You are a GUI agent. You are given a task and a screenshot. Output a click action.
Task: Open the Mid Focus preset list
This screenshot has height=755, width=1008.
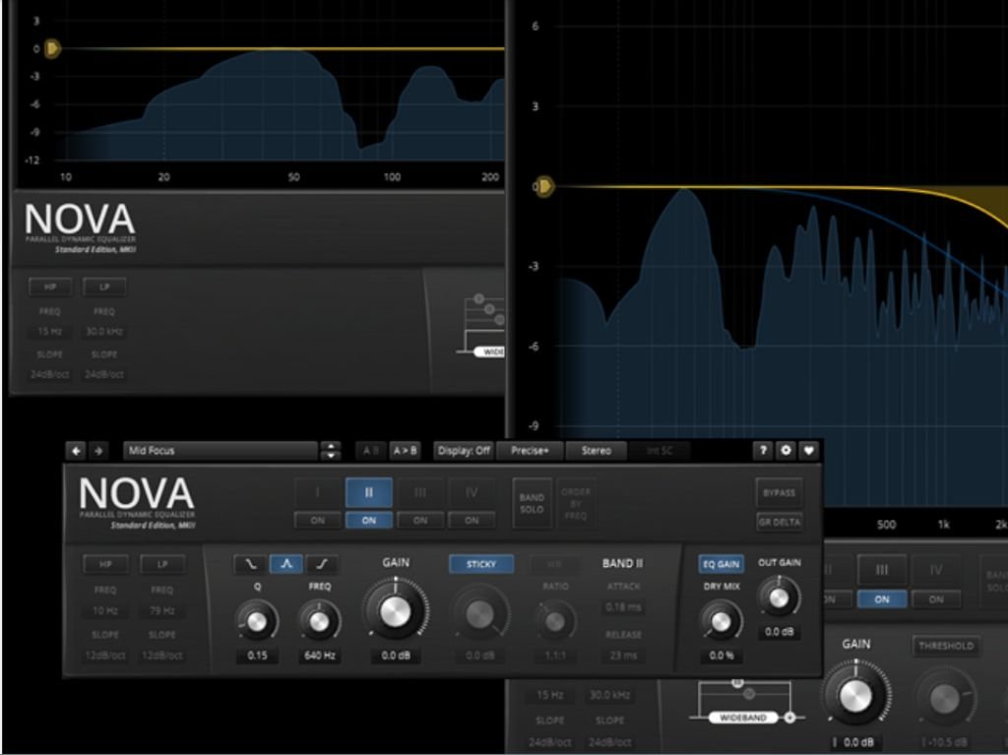(220, 451)
